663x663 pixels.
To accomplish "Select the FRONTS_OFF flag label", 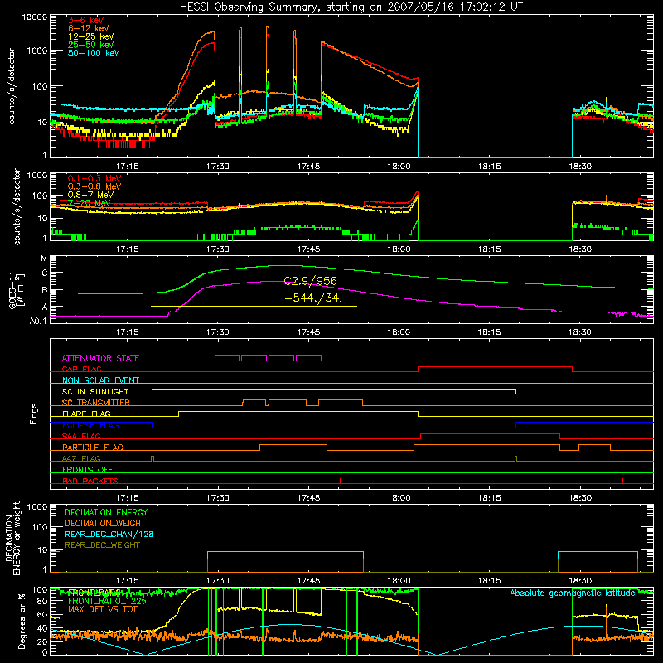I will click(88, 470).
